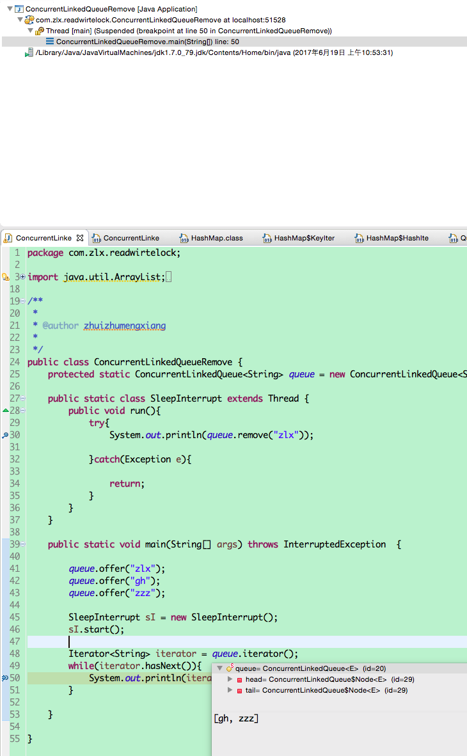Click the class file icon on HashMap$KeyIter tab
The height and width of the screenshot is (756, 467).
pos(267,238)
